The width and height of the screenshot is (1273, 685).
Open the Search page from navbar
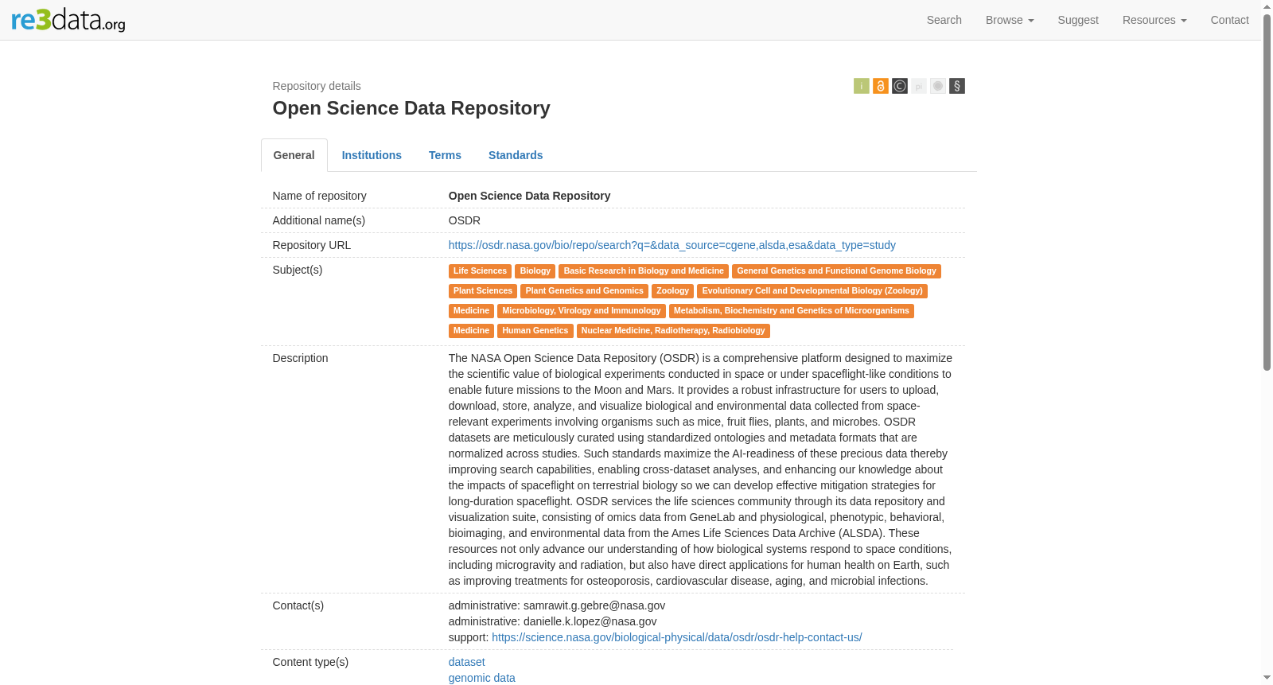(944, 20)
